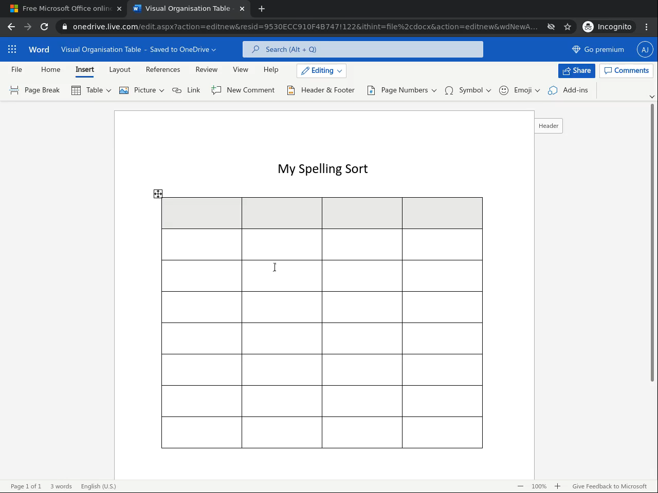Open the References tab
The height and width of the screenshot is (493, 658).
[163, 70]
